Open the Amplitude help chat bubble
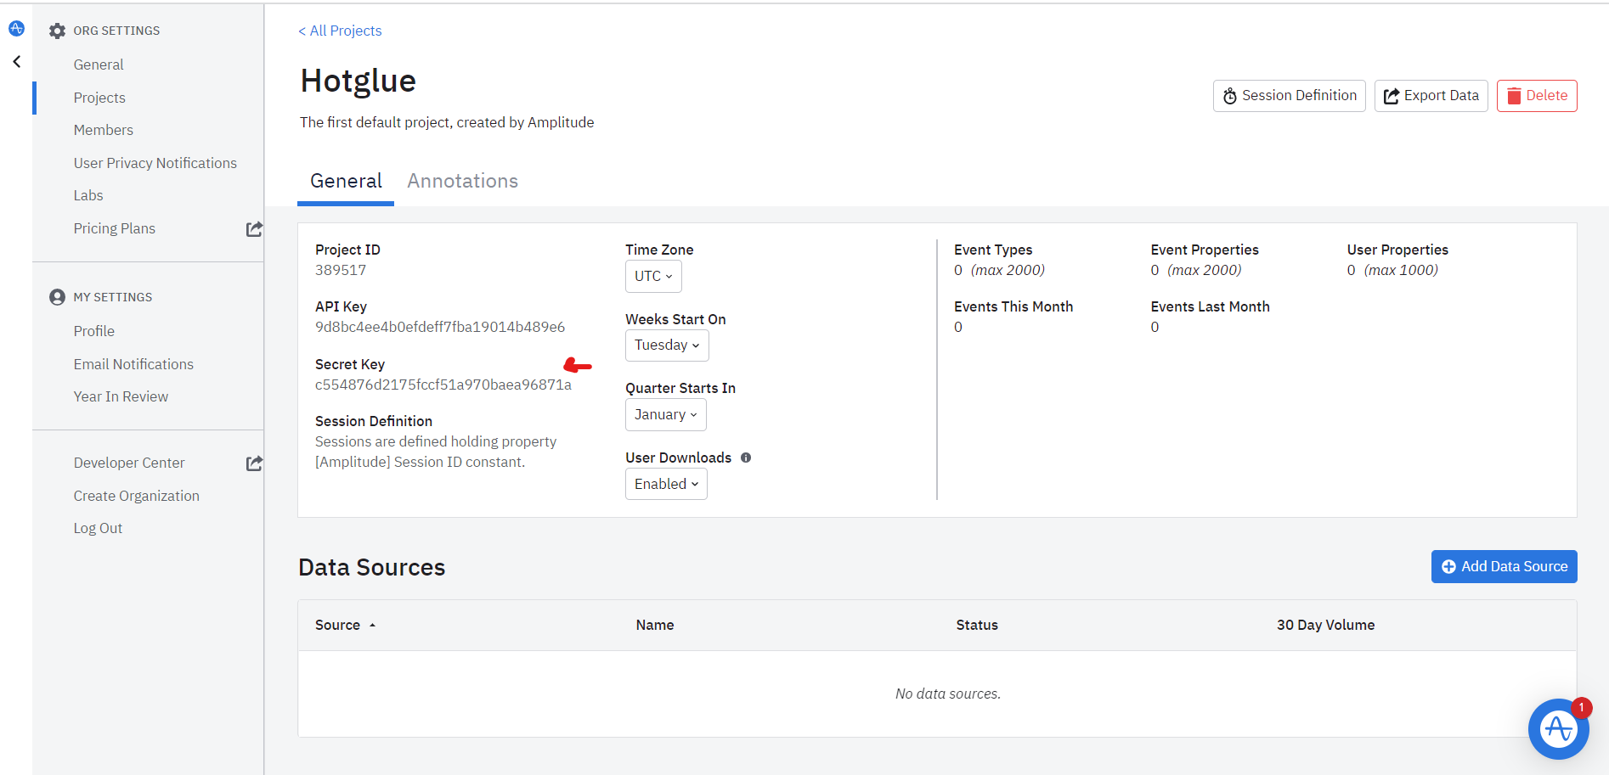 click(1558, 728)
